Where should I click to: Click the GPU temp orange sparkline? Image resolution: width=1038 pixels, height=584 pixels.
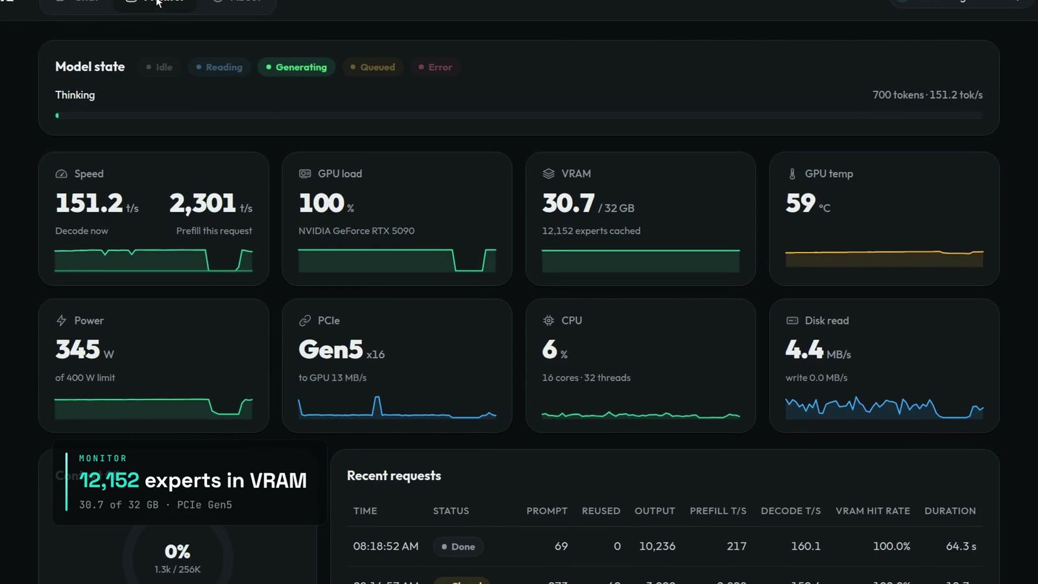tap(884, 258)
